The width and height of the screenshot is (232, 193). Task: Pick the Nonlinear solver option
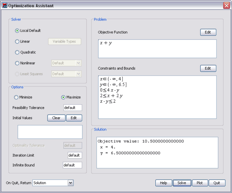click(17, 63)
